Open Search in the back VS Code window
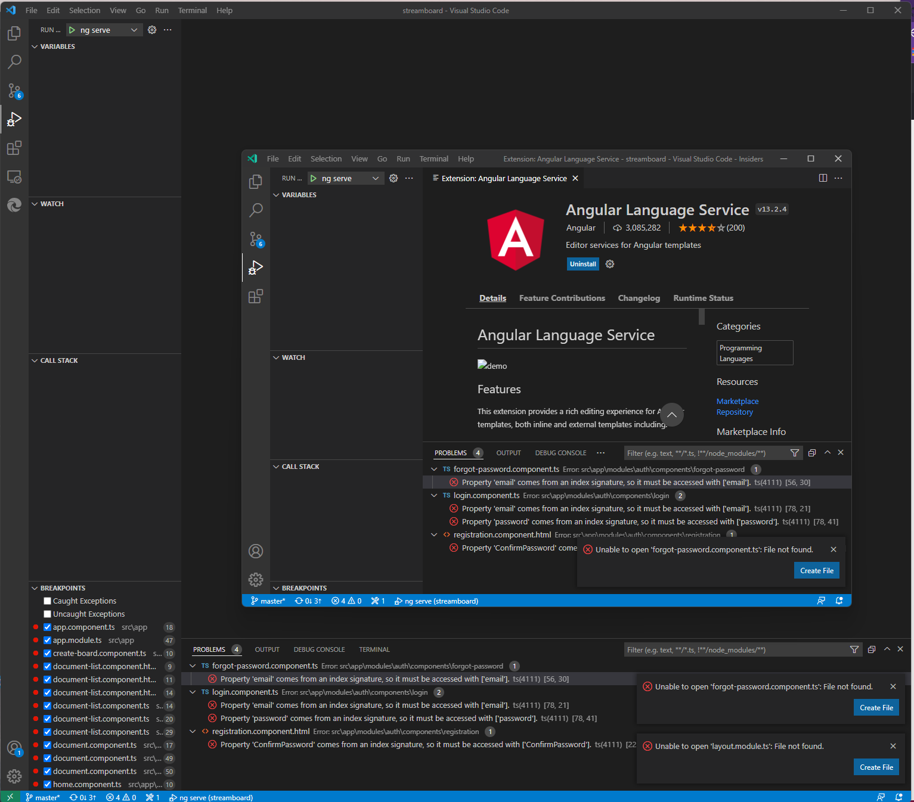This screenshot has height=802, width=914. click(x=14, y=62)
